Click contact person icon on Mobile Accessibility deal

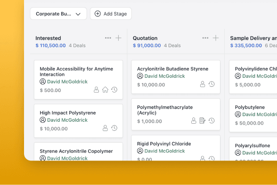(96, 90)
